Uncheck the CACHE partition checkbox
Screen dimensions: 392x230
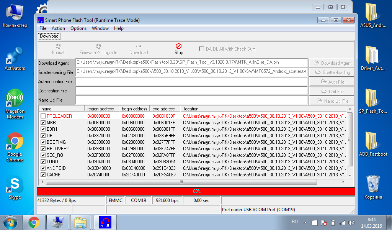pos(43,175)
